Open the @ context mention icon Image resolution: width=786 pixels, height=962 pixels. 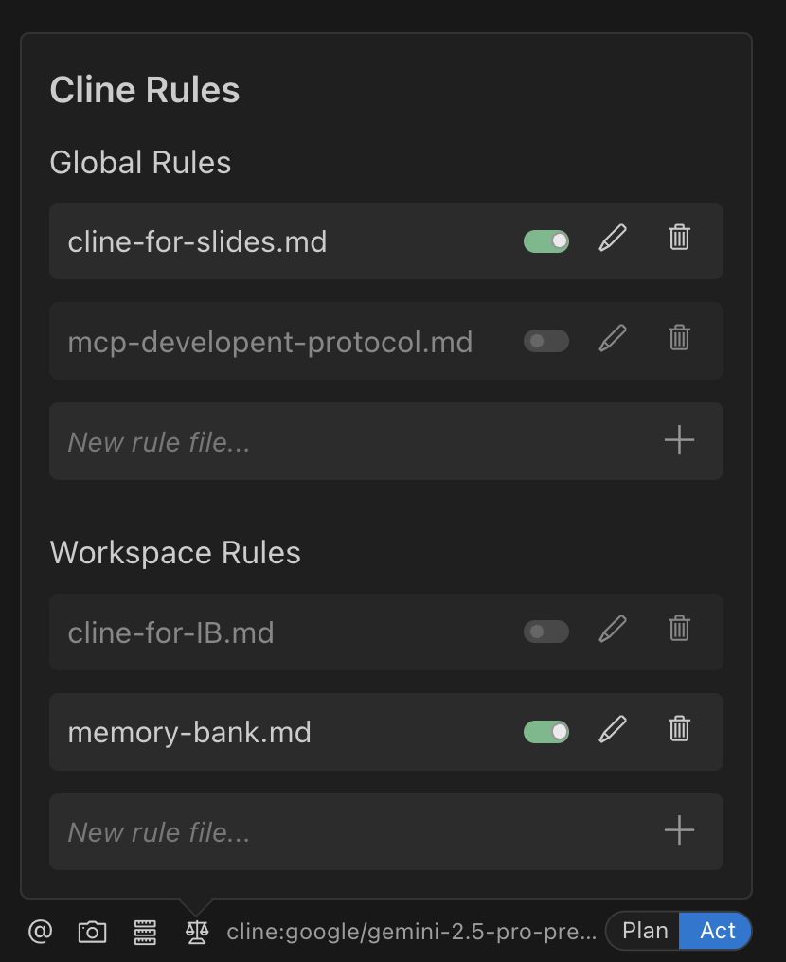[38, 931]
